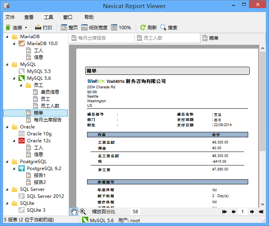
Task: Collapse the PoatgreSQL folder
Action: [x=7, y=162]
